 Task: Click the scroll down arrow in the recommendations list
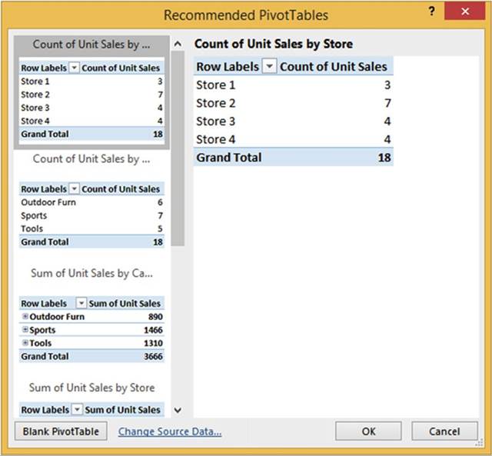coord(178,411)
